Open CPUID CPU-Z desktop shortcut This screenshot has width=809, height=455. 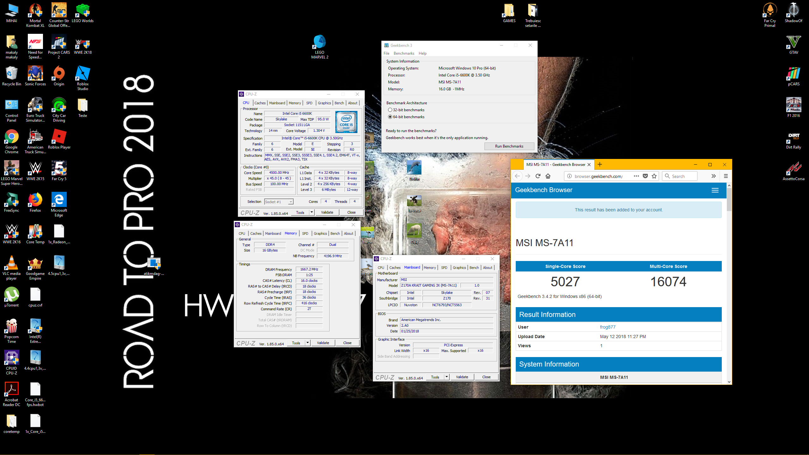(12, 363)
